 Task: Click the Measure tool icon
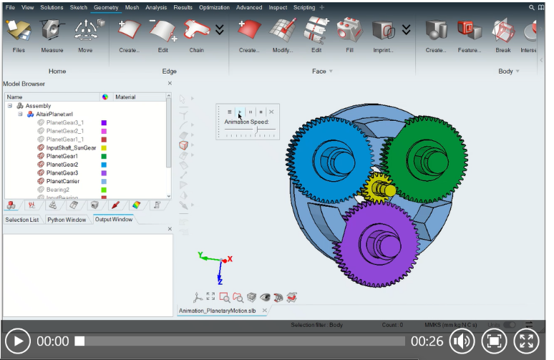[x=52, y=34]
